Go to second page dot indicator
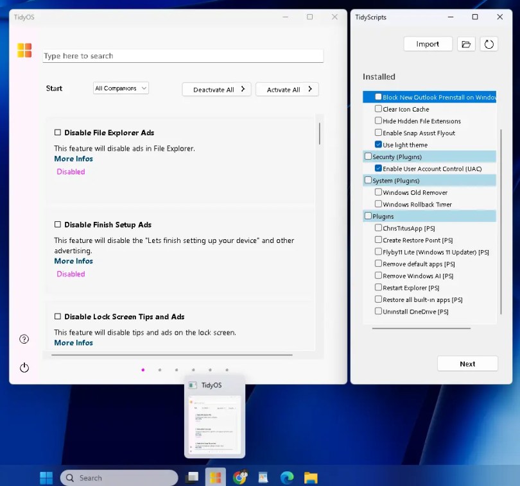Viewport: 520px width, 486px height. [x=160, y=370]
